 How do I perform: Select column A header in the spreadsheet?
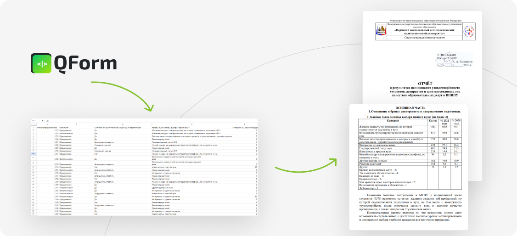point(47,124)
